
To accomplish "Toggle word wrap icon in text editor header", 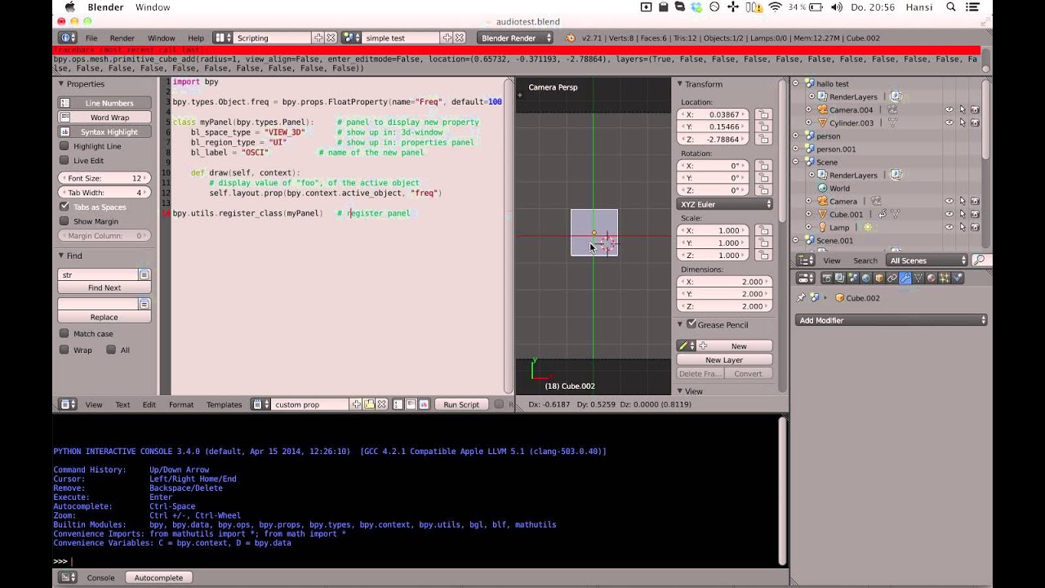I will point(411,404).
